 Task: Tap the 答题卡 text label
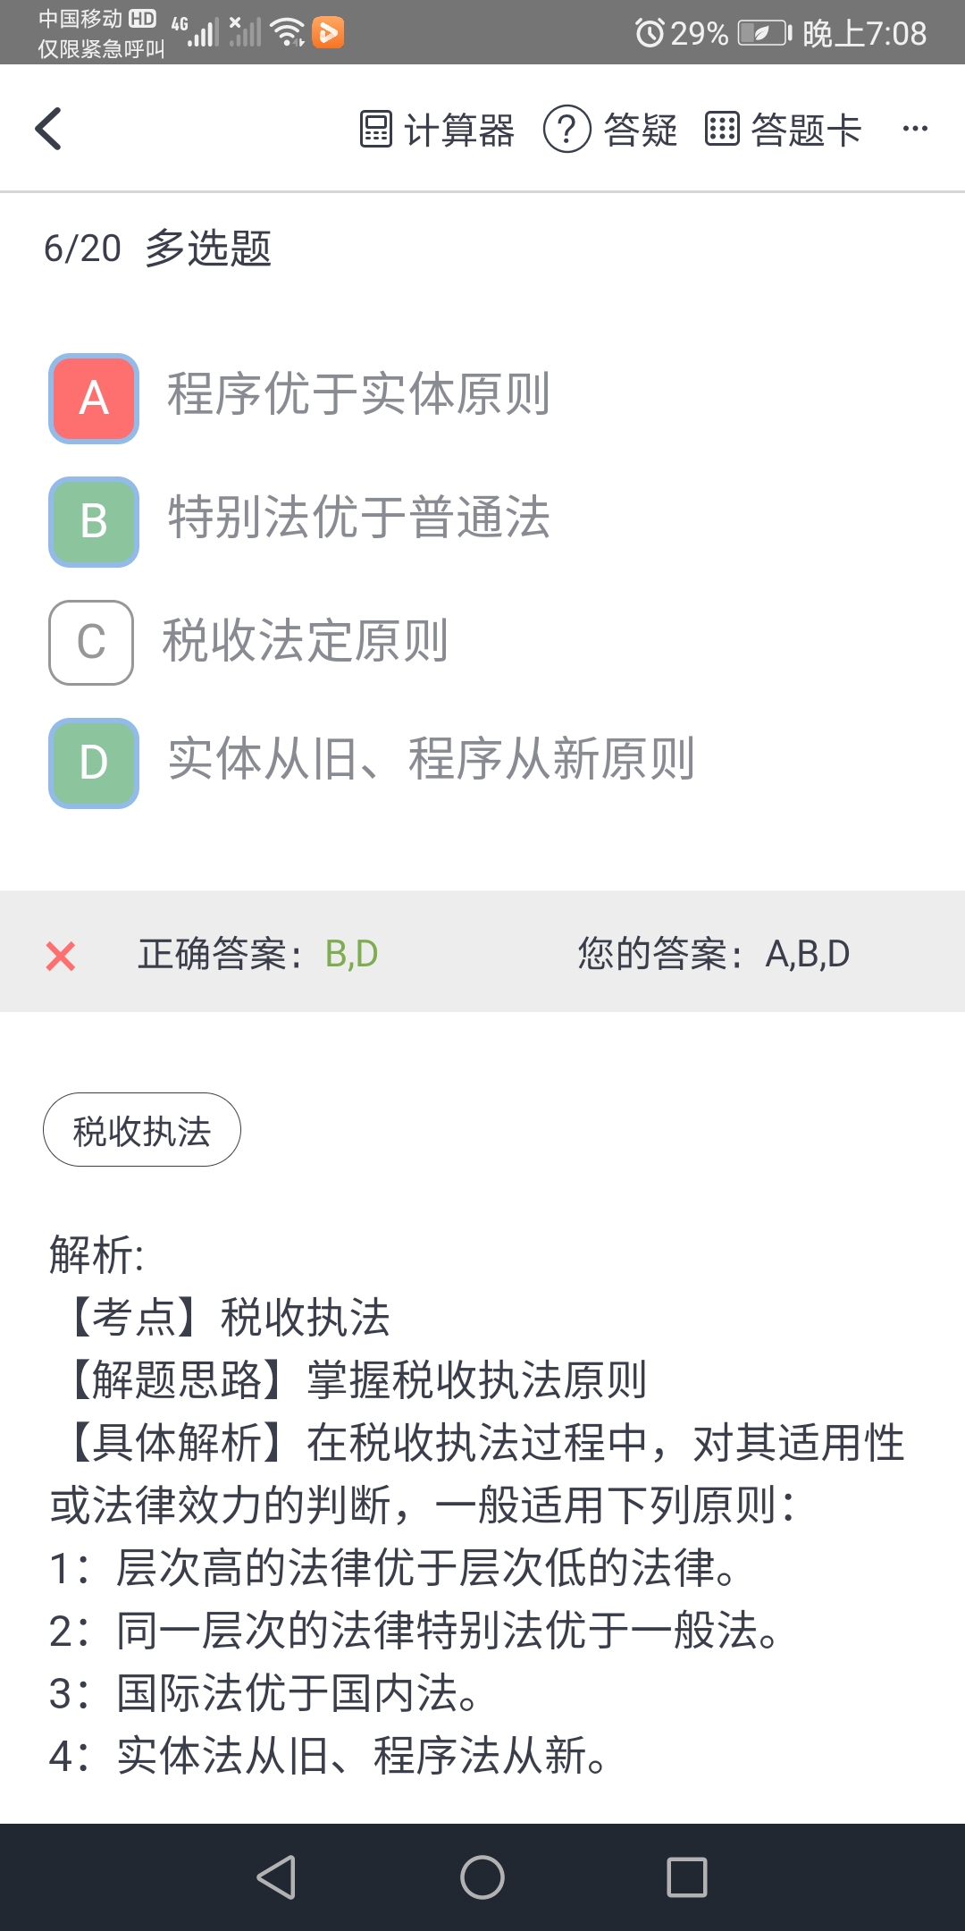pyautogui.click(x=806, y=131)
